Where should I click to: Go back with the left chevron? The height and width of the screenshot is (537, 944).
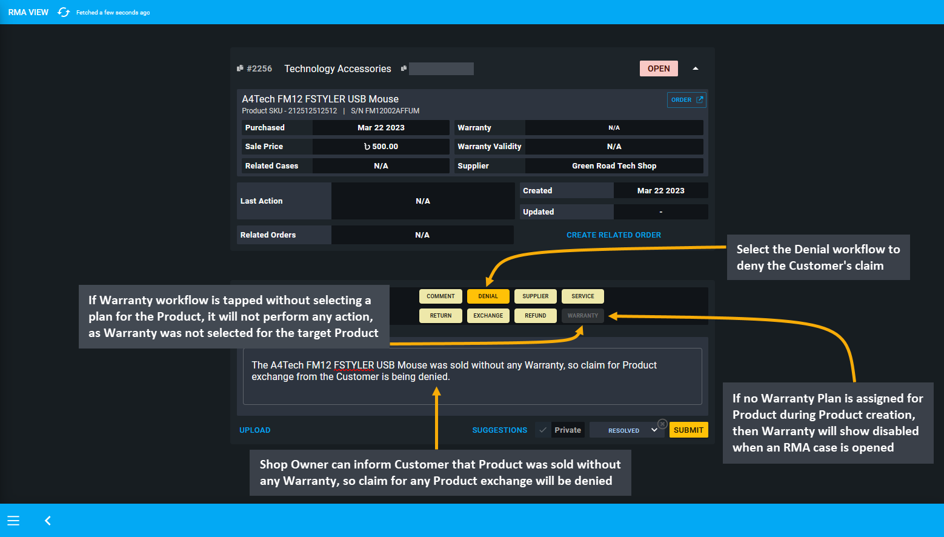[48, 521]
